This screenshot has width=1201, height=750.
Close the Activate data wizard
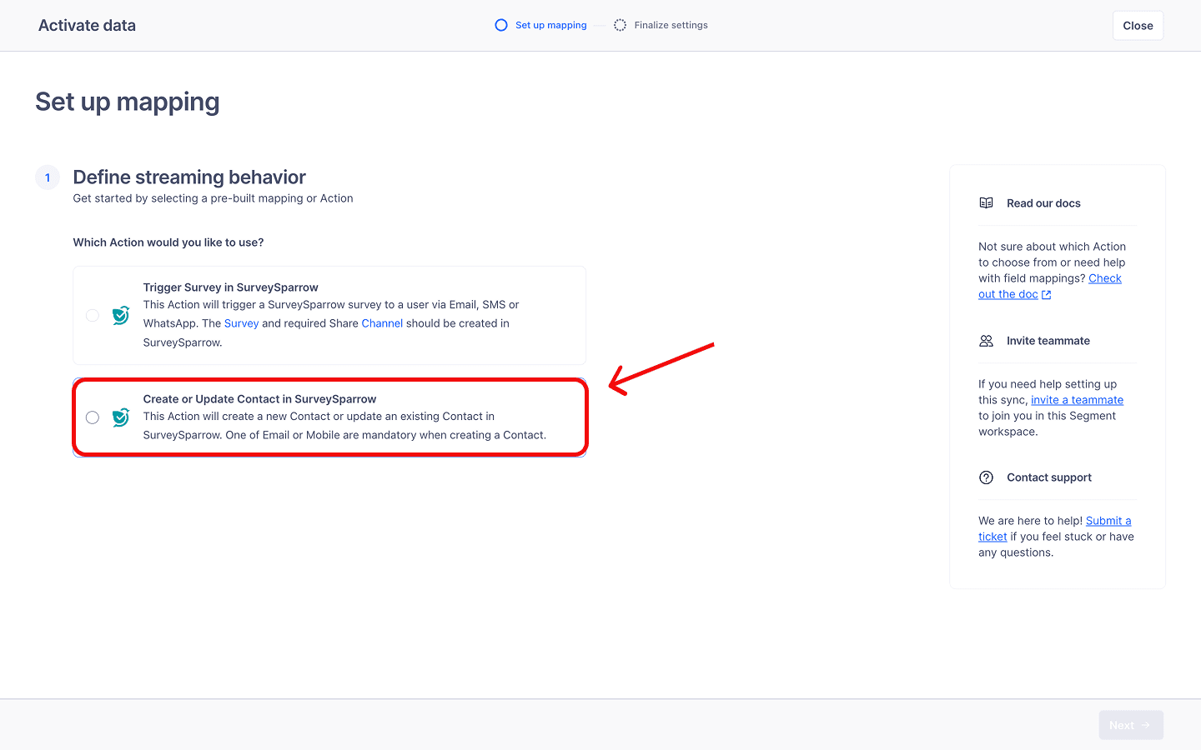tap(1138, 26)
